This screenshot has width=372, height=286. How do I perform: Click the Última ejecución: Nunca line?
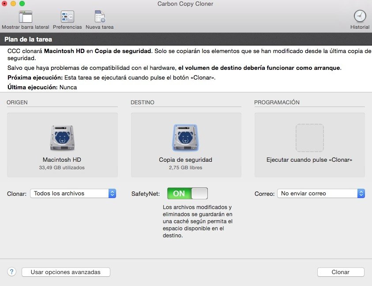(x=42, y=87)
